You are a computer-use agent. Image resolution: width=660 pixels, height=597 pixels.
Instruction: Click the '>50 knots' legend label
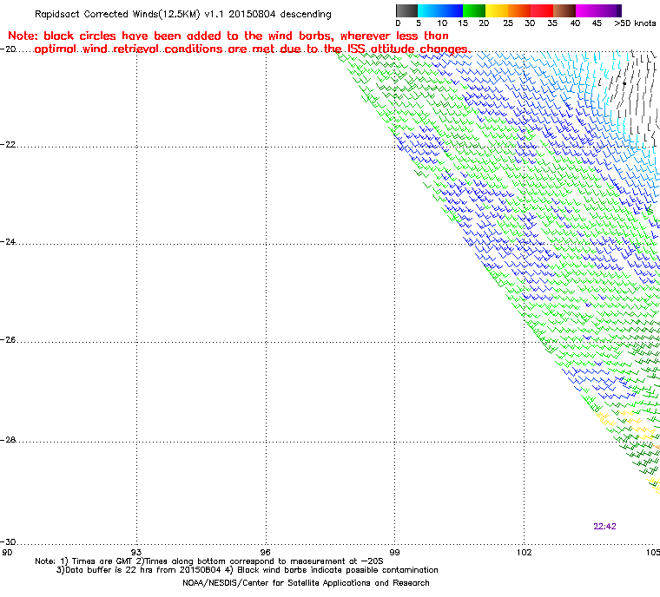(635, 23)
